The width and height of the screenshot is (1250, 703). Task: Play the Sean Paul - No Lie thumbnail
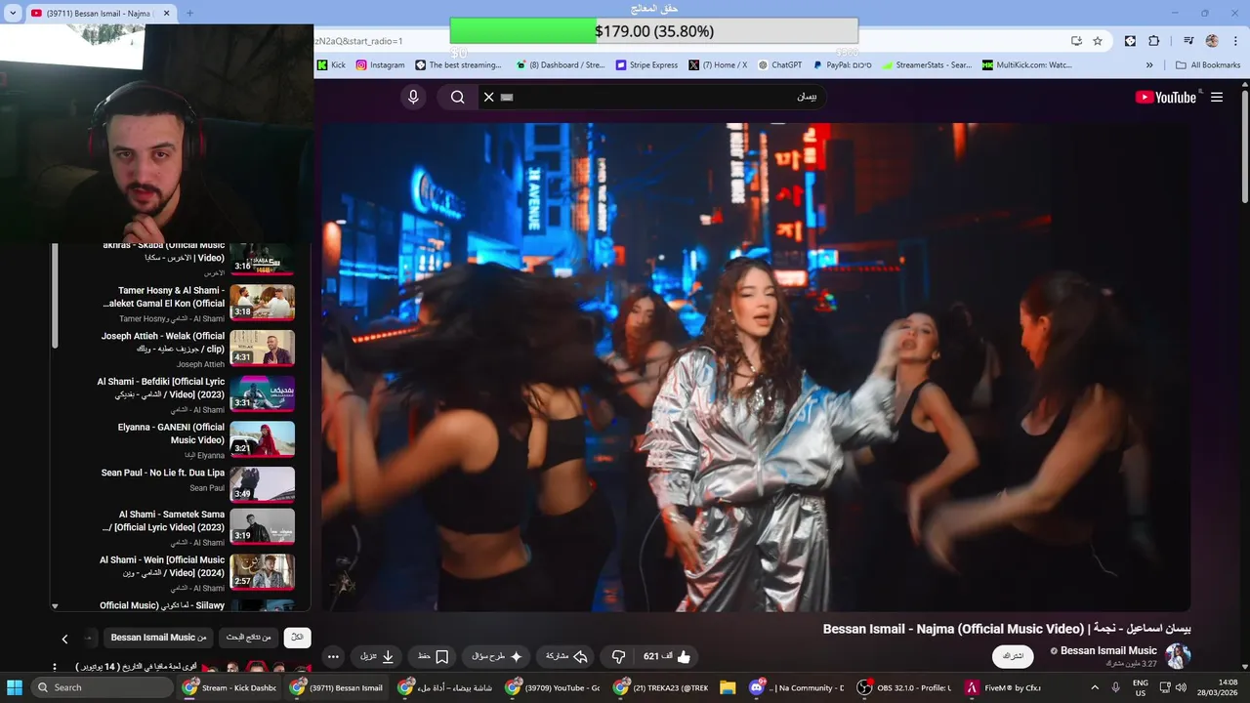point(262,484)
